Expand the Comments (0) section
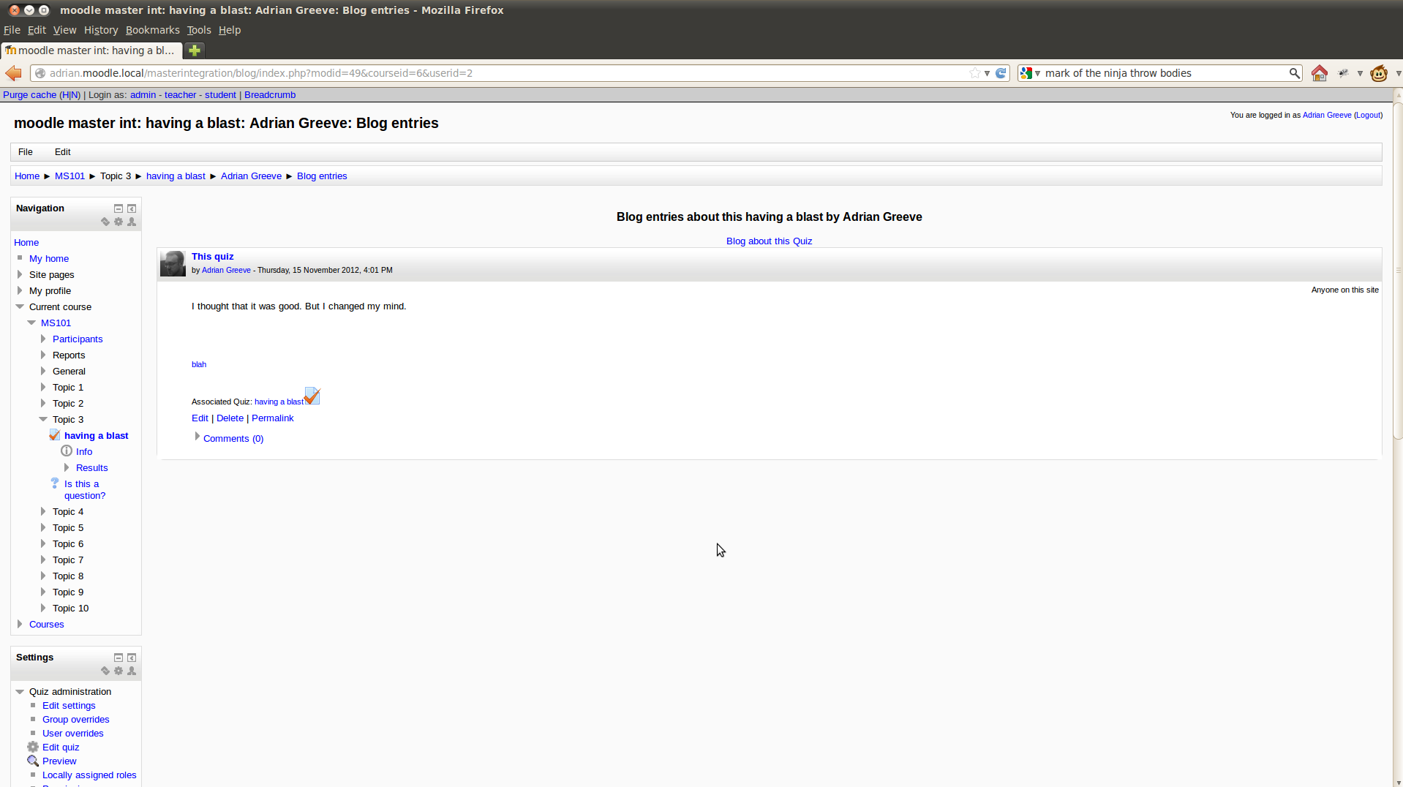1403x787 pixels. 197,437
